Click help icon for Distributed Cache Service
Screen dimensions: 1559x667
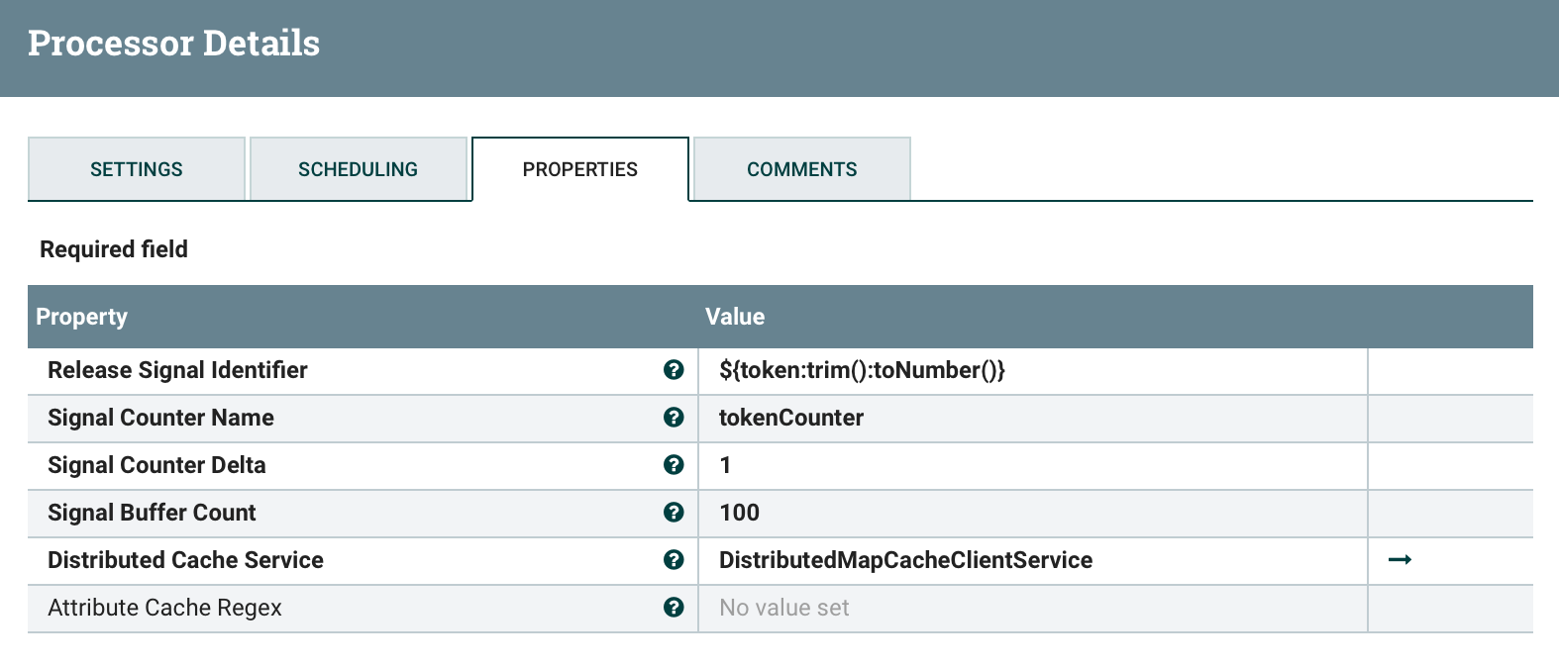click(x=674, y=560)
